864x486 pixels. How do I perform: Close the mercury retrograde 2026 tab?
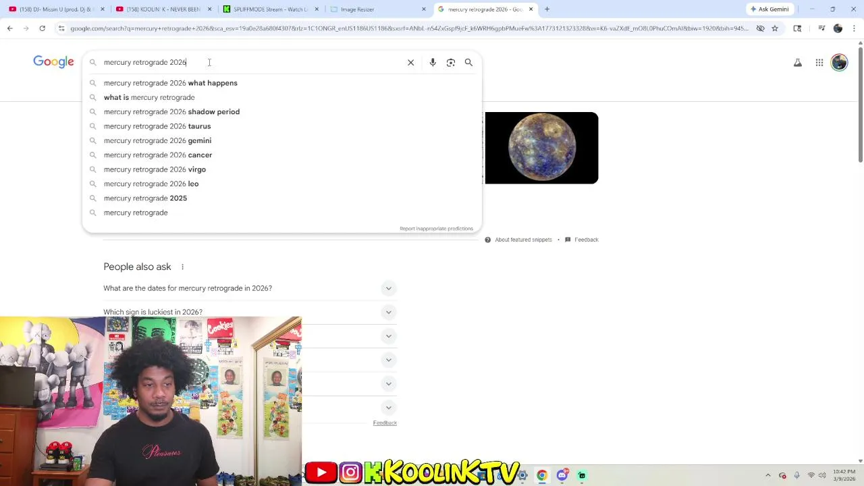(531, 9)
